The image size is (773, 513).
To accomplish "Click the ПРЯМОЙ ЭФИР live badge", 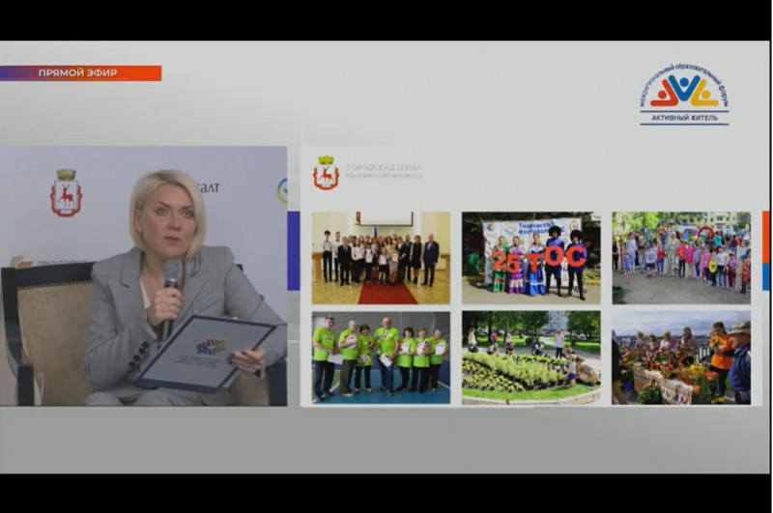I will 81,73.
